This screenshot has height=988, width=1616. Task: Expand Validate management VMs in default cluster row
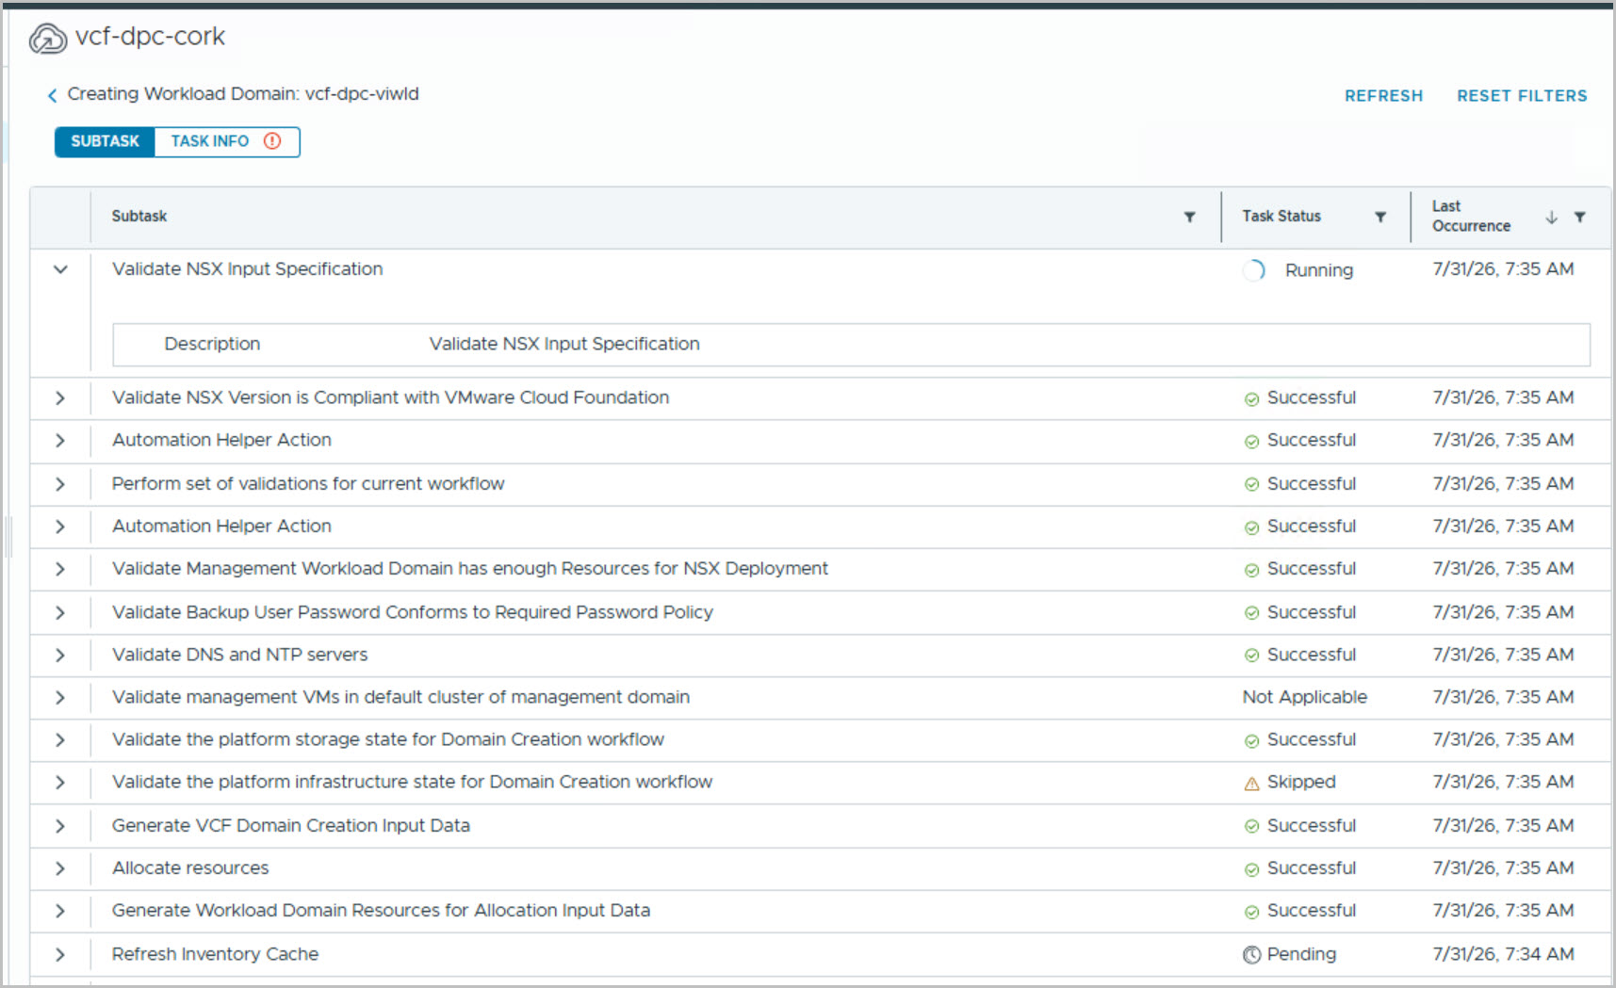click(60, 697)
